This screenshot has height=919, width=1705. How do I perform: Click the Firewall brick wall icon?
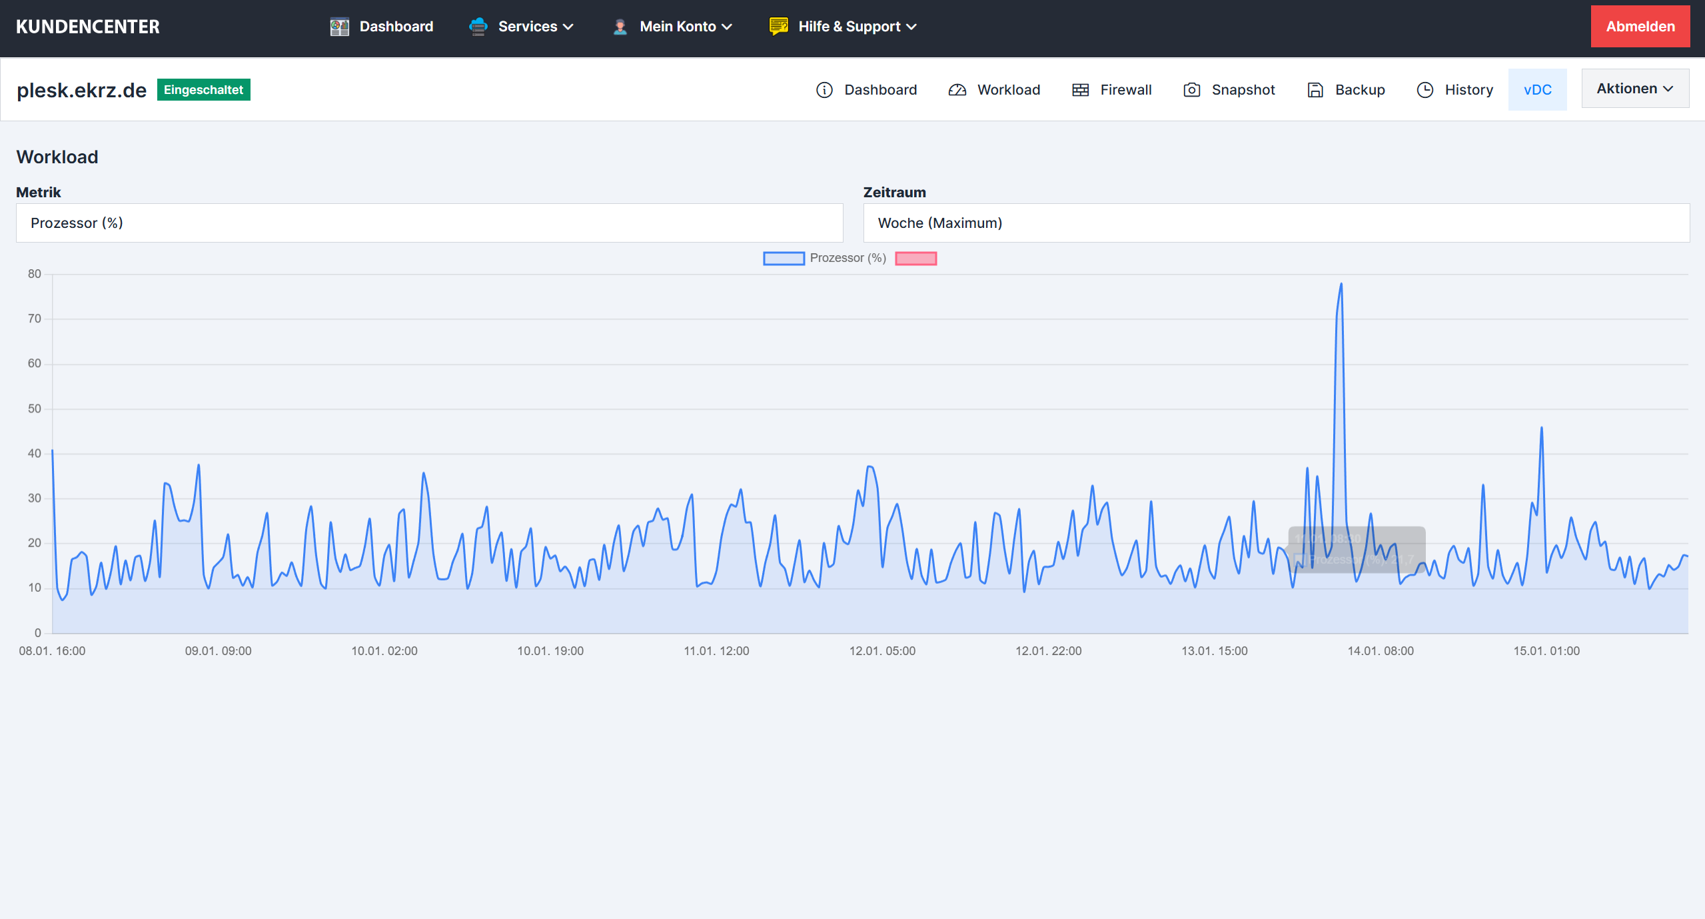click(1080, 90)
